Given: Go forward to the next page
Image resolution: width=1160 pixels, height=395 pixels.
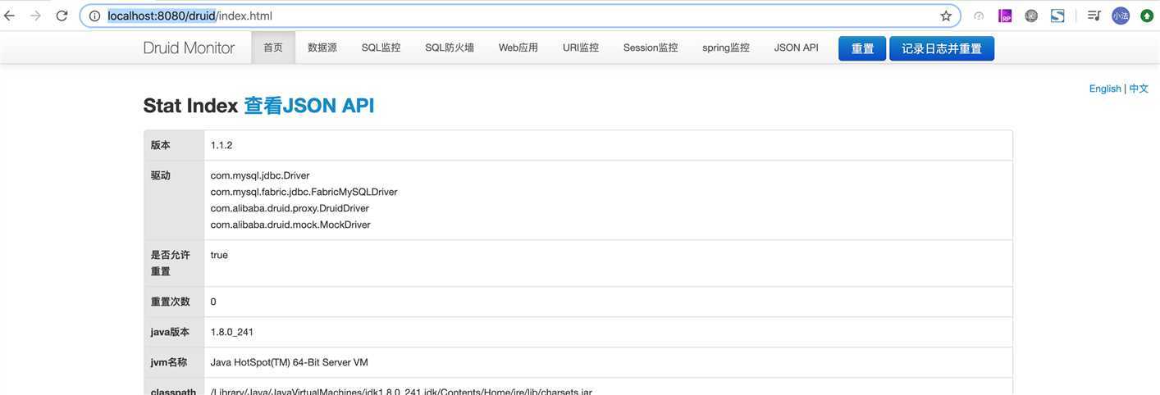Looking at the screenshot, I should pyautogui.click(x=35, y=16).
